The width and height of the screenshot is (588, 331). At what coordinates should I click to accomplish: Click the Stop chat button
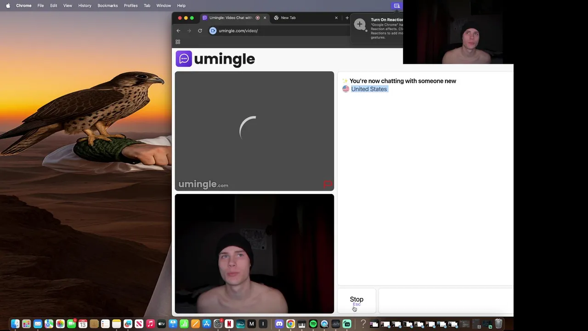point(356,301)
